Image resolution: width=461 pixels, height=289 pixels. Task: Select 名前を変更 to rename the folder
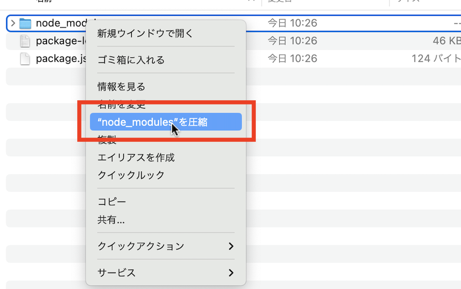point(121,104)
